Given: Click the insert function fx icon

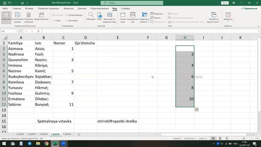Looking at the screenshot, I should (38, 31).
